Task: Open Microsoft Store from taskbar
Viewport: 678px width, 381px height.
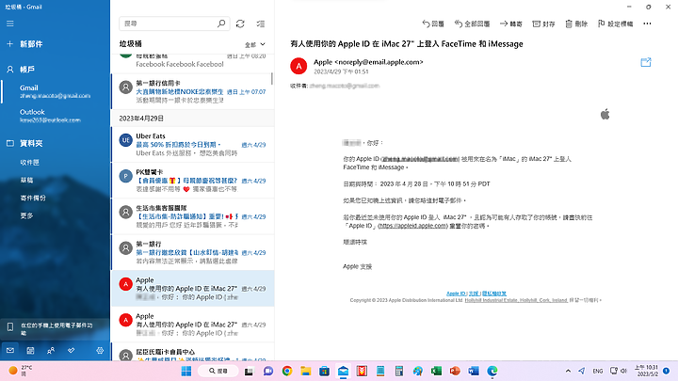Action: coord(324,371)
